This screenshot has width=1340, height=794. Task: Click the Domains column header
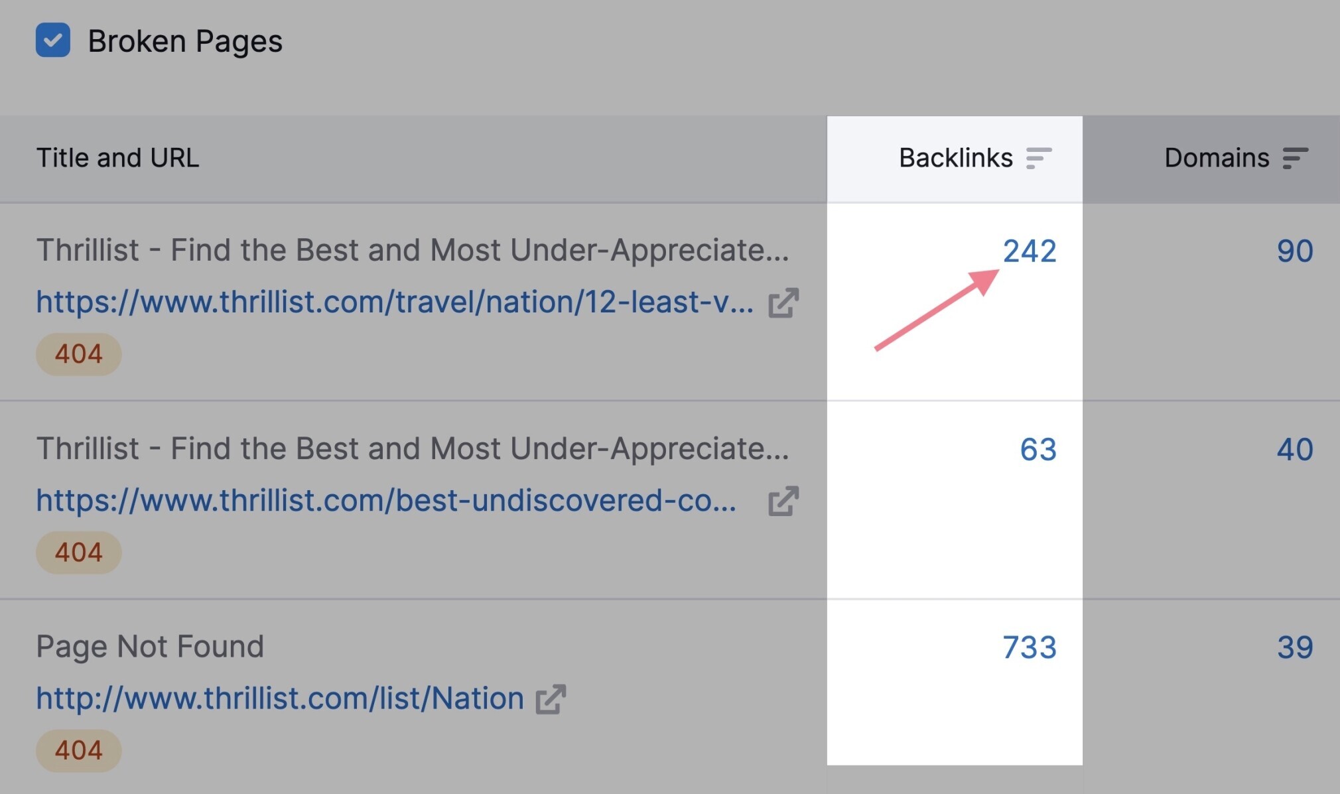1217,158
